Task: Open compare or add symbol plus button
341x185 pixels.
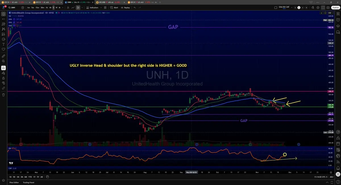Action: (23, 8)
